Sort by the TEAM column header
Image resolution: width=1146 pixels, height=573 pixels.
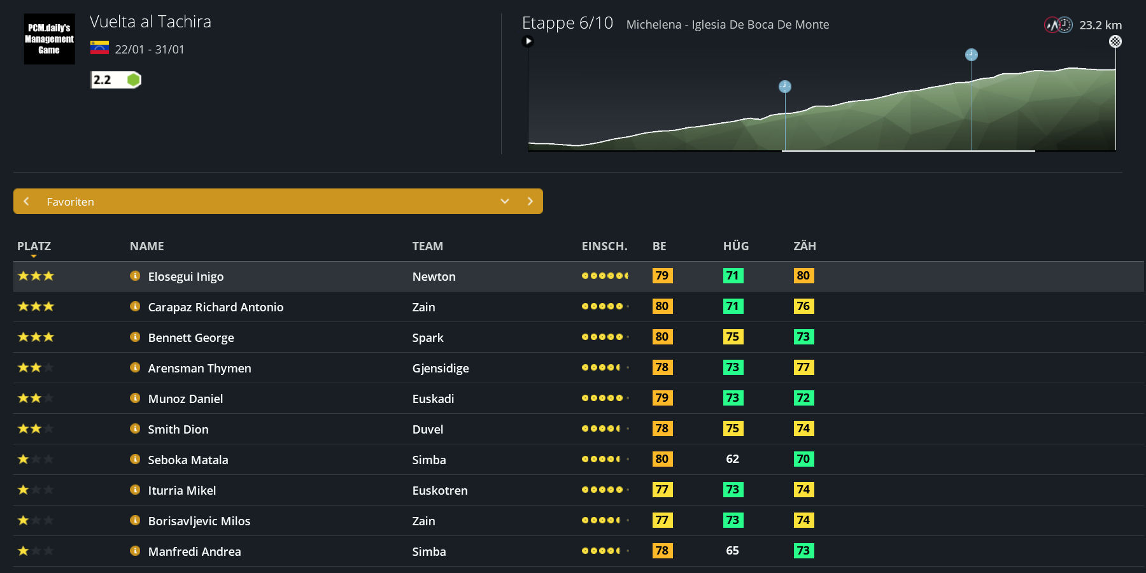tap(428, 246)
